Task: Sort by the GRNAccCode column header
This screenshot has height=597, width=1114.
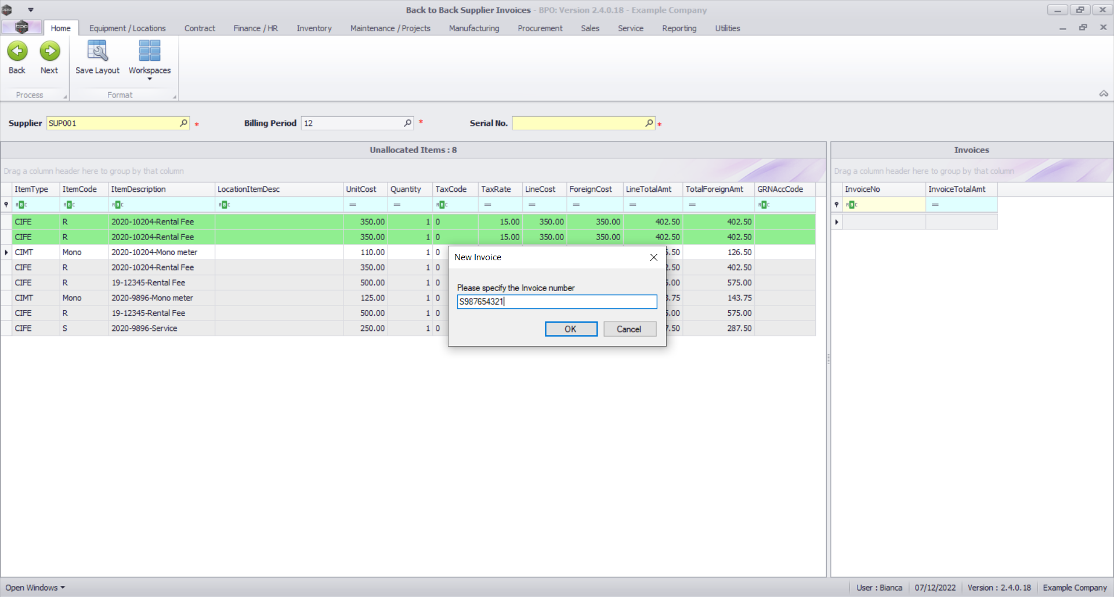Action: 784,190
